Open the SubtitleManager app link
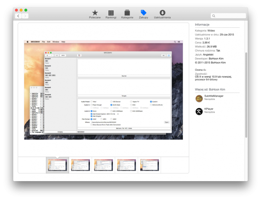Image resolution: width=261 pixels, height=200 pixels. (x=214, y=96)
